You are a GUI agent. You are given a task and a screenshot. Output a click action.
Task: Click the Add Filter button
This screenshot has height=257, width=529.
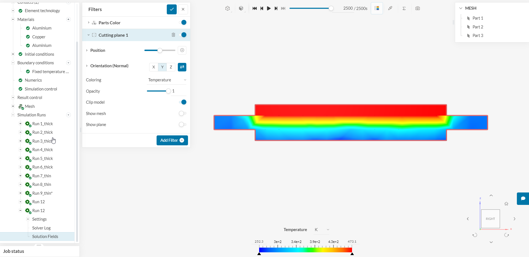172,140
